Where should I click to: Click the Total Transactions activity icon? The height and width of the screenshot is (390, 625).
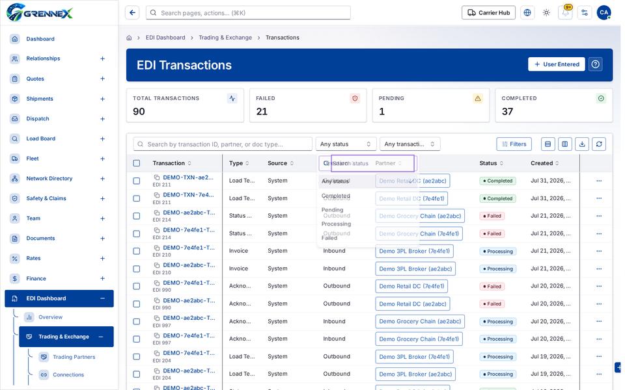pos(232,98)
